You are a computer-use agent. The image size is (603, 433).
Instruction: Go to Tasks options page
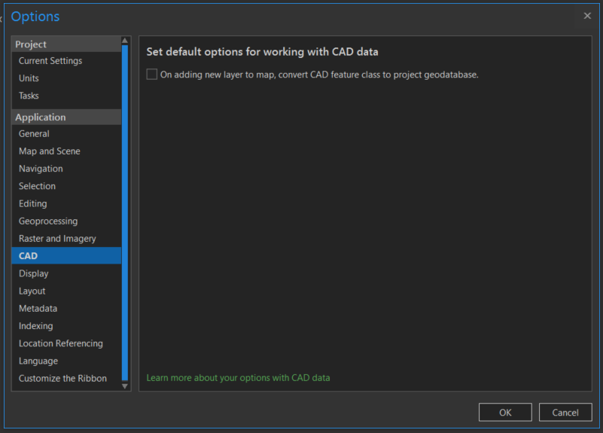pyautogui.click(x=29, y=96)
